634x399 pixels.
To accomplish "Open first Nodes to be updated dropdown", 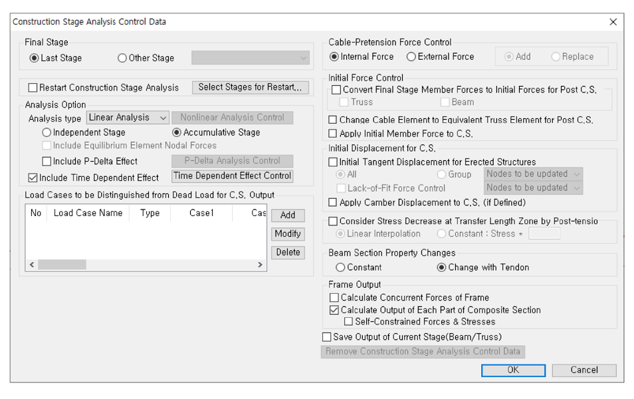I will pyautogui.click(x=534, y=174).
